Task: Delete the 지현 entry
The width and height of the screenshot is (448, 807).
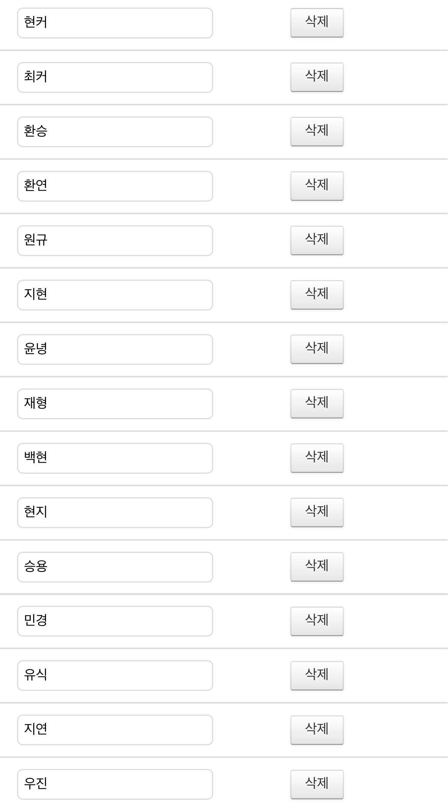Action: 317,295
